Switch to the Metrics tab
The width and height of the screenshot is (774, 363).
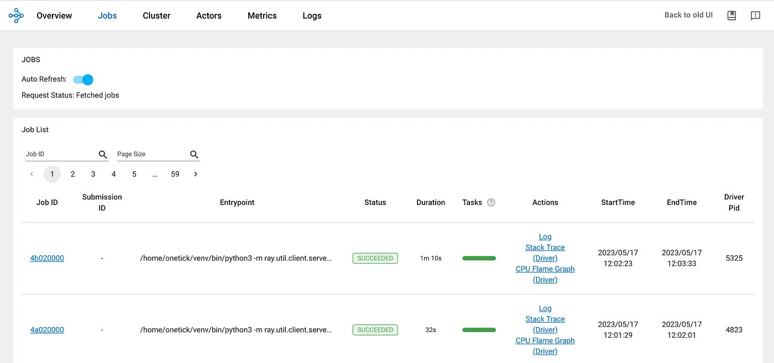pyautogui.click(x=262, y=15)
